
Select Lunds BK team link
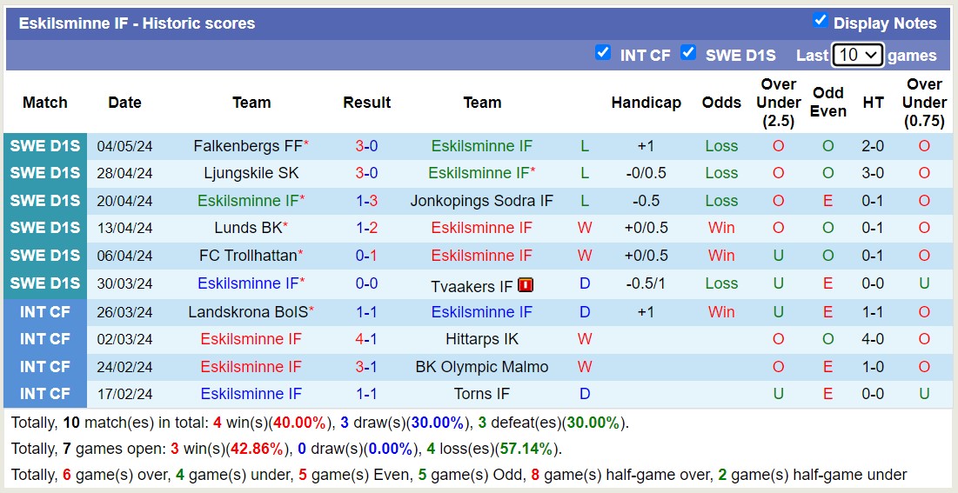click(x=248, y=228)
